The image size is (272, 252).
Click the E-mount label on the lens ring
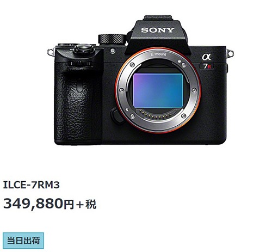[x=158, y=54]
